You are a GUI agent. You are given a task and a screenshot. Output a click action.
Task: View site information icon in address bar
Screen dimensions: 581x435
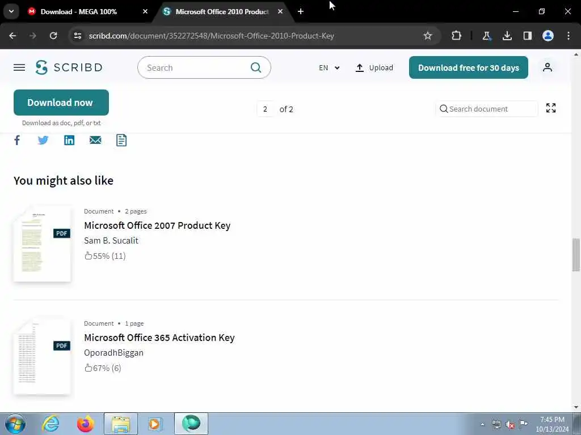coord(77,36)
